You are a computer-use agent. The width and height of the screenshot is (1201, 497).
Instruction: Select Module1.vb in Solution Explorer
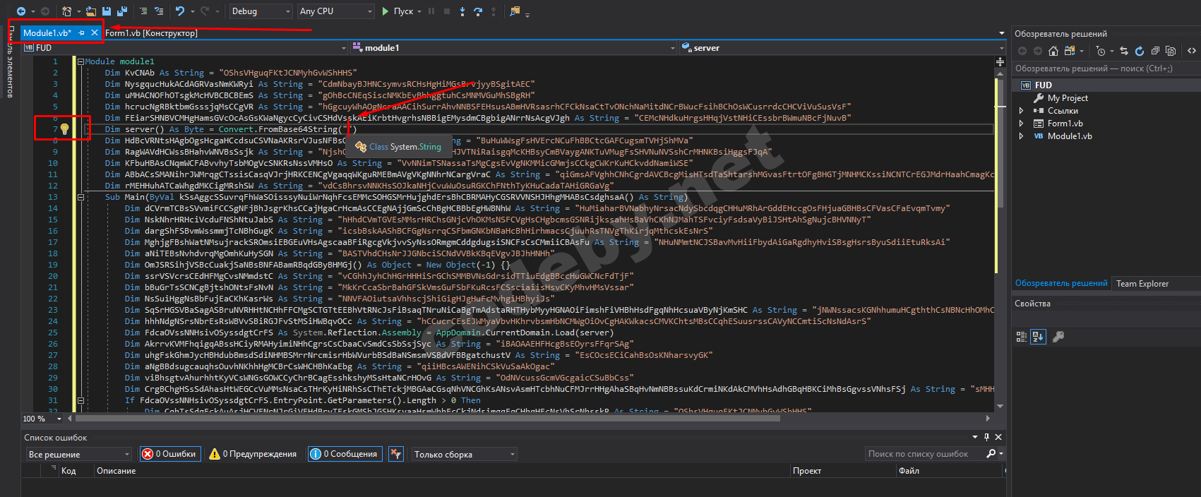click(1069, 136)
